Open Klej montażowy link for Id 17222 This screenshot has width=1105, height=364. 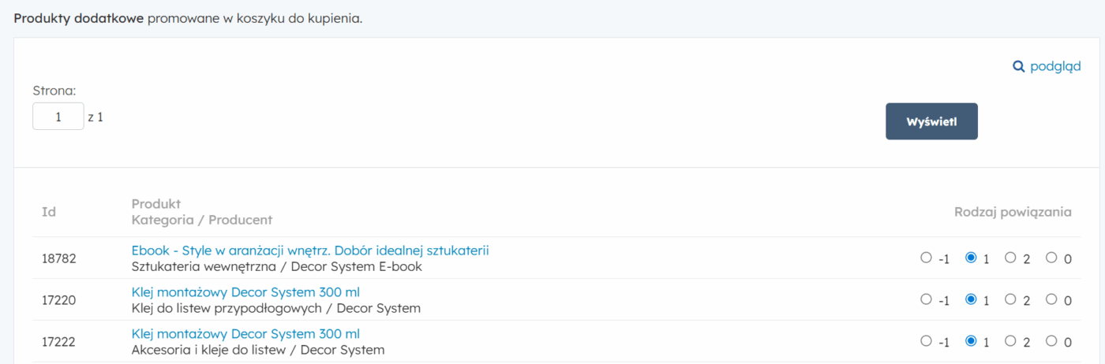point(245,334)
